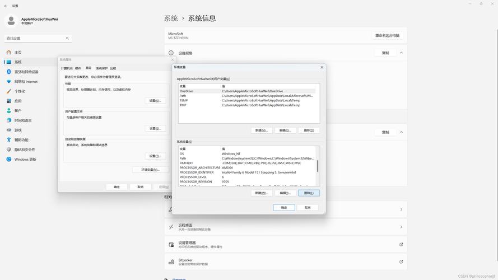498x280 pixels.
Task: Click 删除(D) for user variables
Action: (x=309, y=130)
